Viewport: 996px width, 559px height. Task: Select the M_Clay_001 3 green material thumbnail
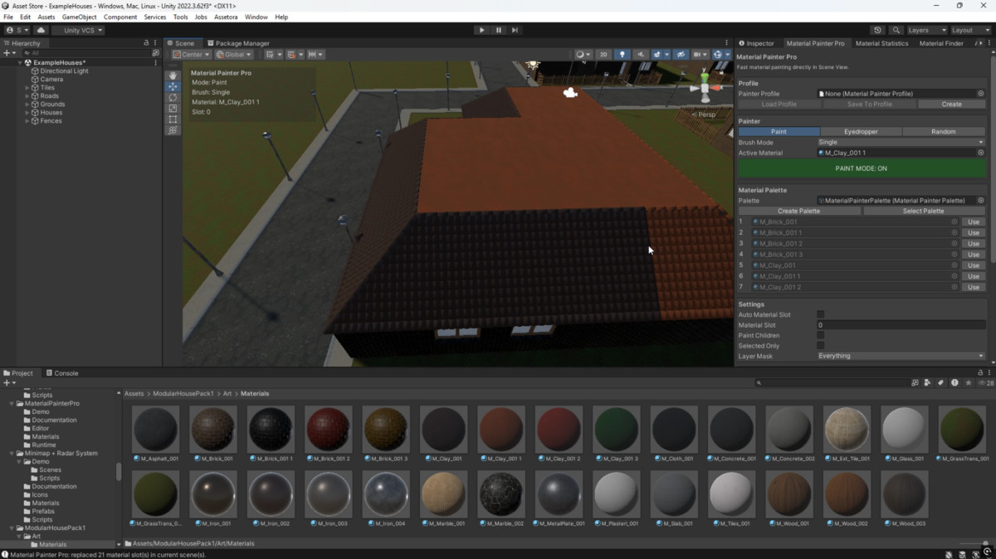(617, 434)
